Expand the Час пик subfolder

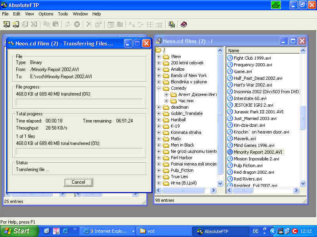coord(166,101)
